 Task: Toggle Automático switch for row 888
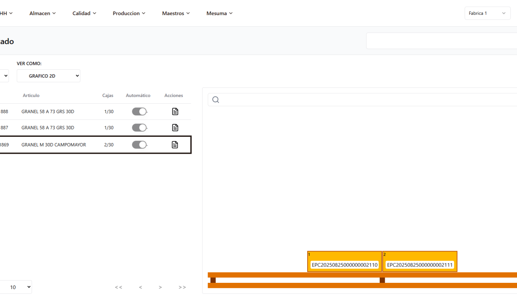click(x=140, y=111)
